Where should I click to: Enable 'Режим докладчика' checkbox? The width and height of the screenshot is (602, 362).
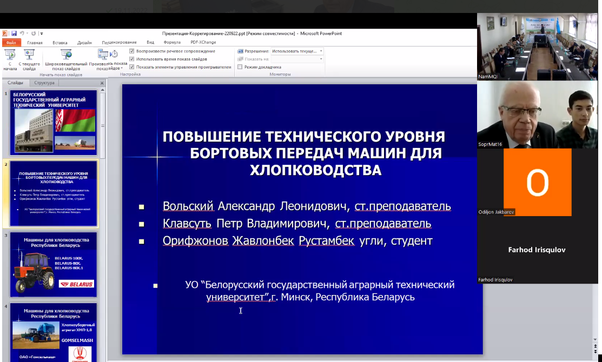pyautogui.click(x=240, y=67)
